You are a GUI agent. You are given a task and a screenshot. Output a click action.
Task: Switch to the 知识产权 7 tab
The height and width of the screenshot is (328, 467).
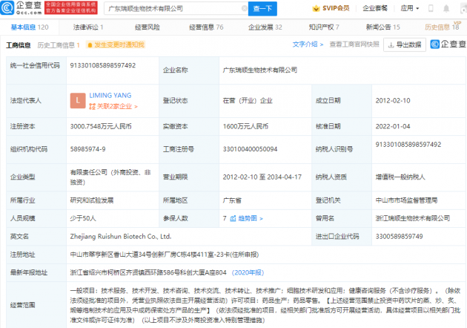[324, 27]
